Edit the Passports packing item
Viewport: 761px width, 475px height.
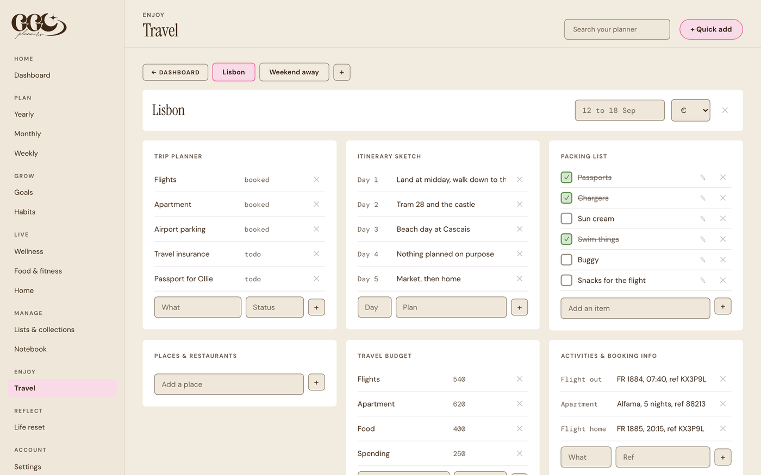click(x=703, y=178)
